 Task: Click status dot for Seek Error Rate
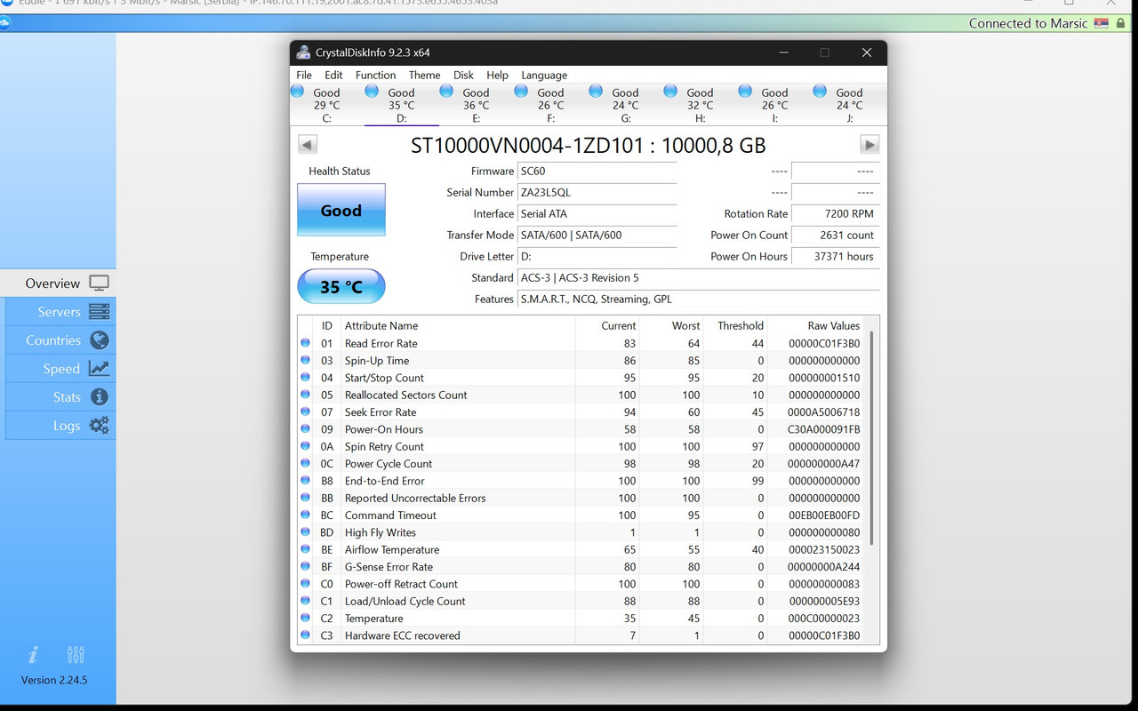click(x=306, y=411)
